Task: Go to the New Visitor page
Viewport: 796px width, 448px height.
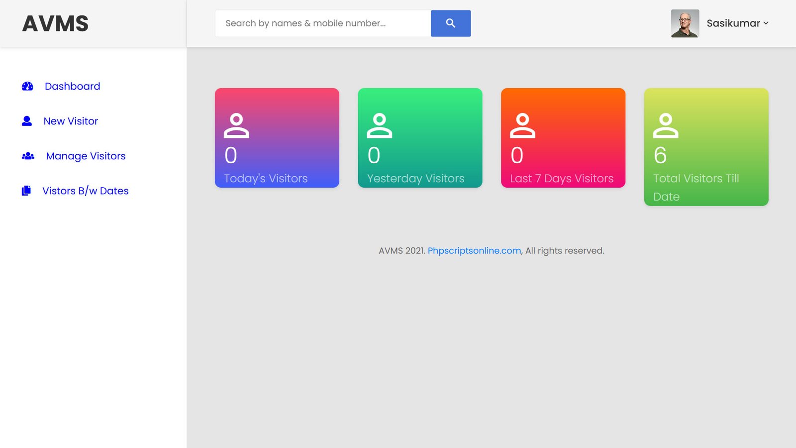Action: pyautogui.click(x=71, y=121)
